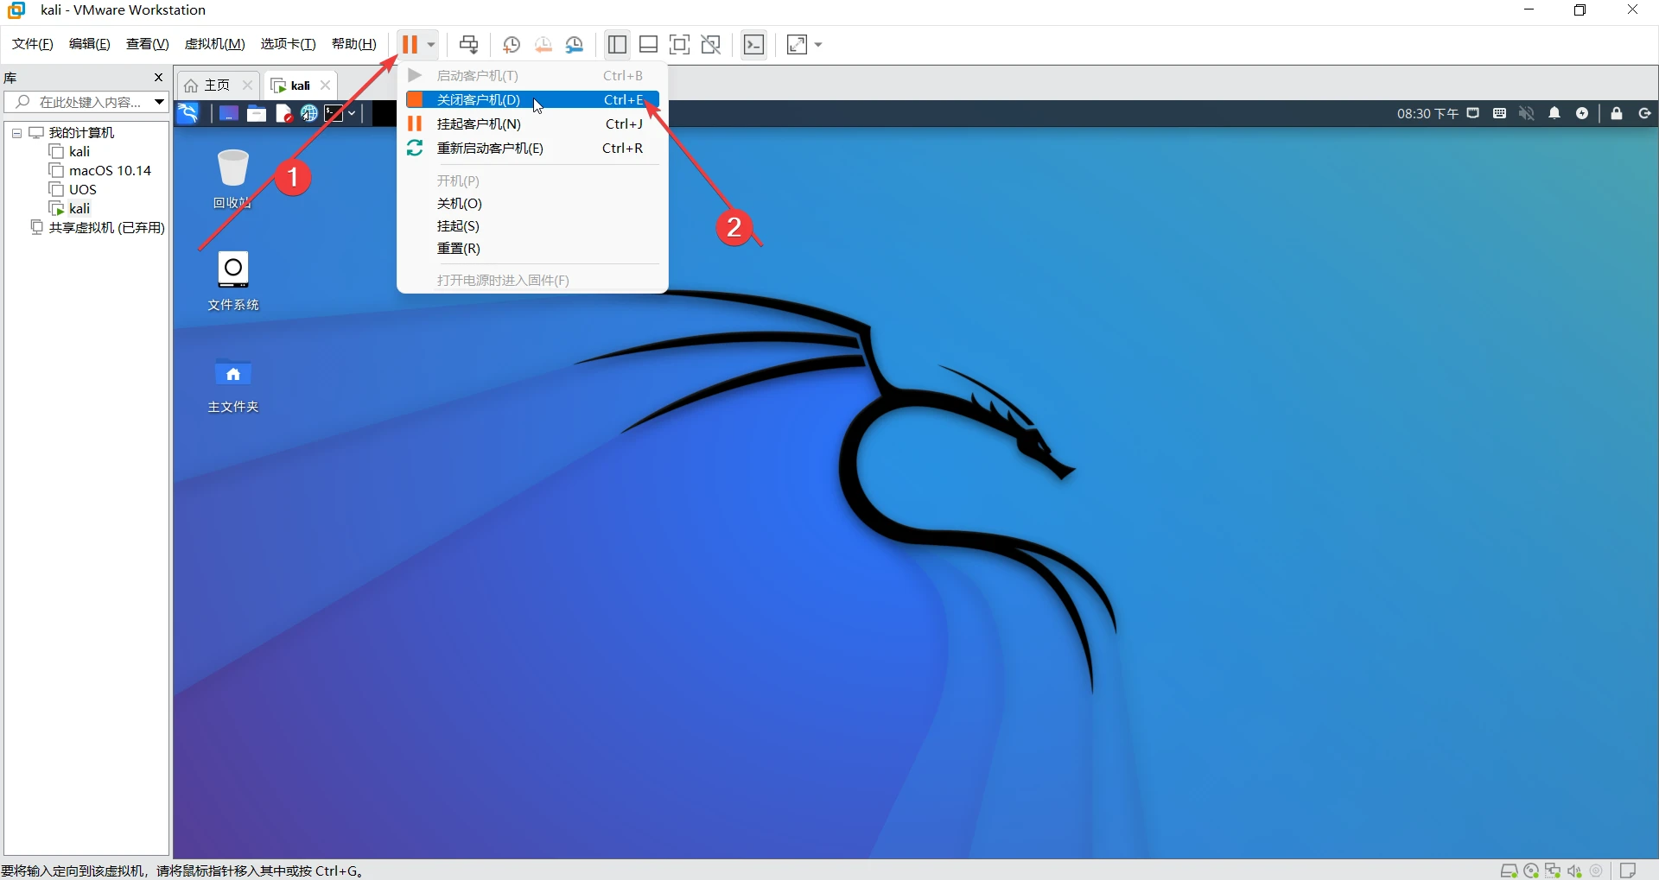Select 重新启动客户机(E) menu entry
1659x880 pixels.
[532, 148]
